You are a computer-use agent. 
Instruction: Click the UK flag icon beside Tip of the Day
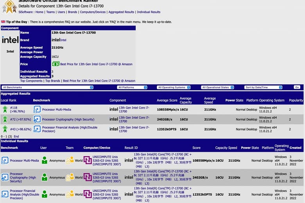click(3, 22)
